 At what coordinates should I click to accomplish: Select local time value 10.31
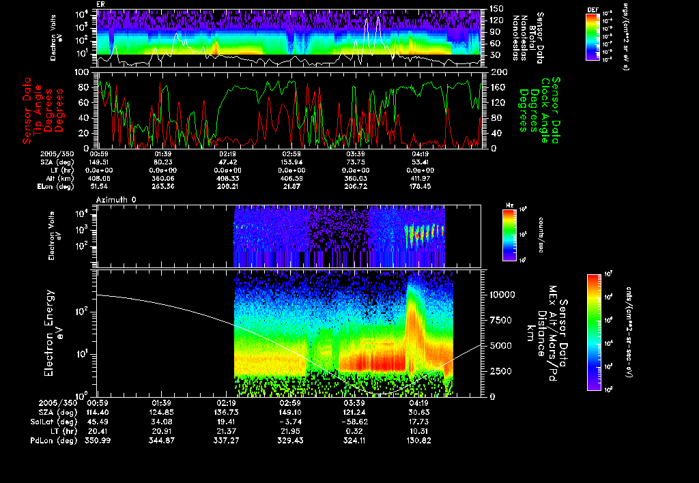coord(419,431)
